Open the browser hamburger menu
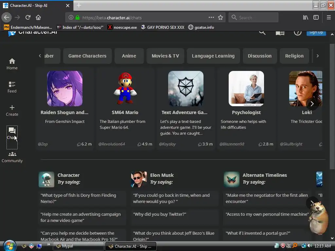Viewport: 335px width, 251px height. point(328,18)
